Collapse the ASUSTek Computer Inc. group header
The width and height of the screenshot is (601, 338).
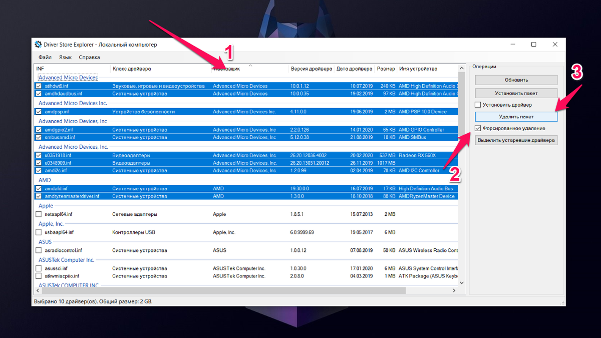pyautogui.click(x=66, y=260)
